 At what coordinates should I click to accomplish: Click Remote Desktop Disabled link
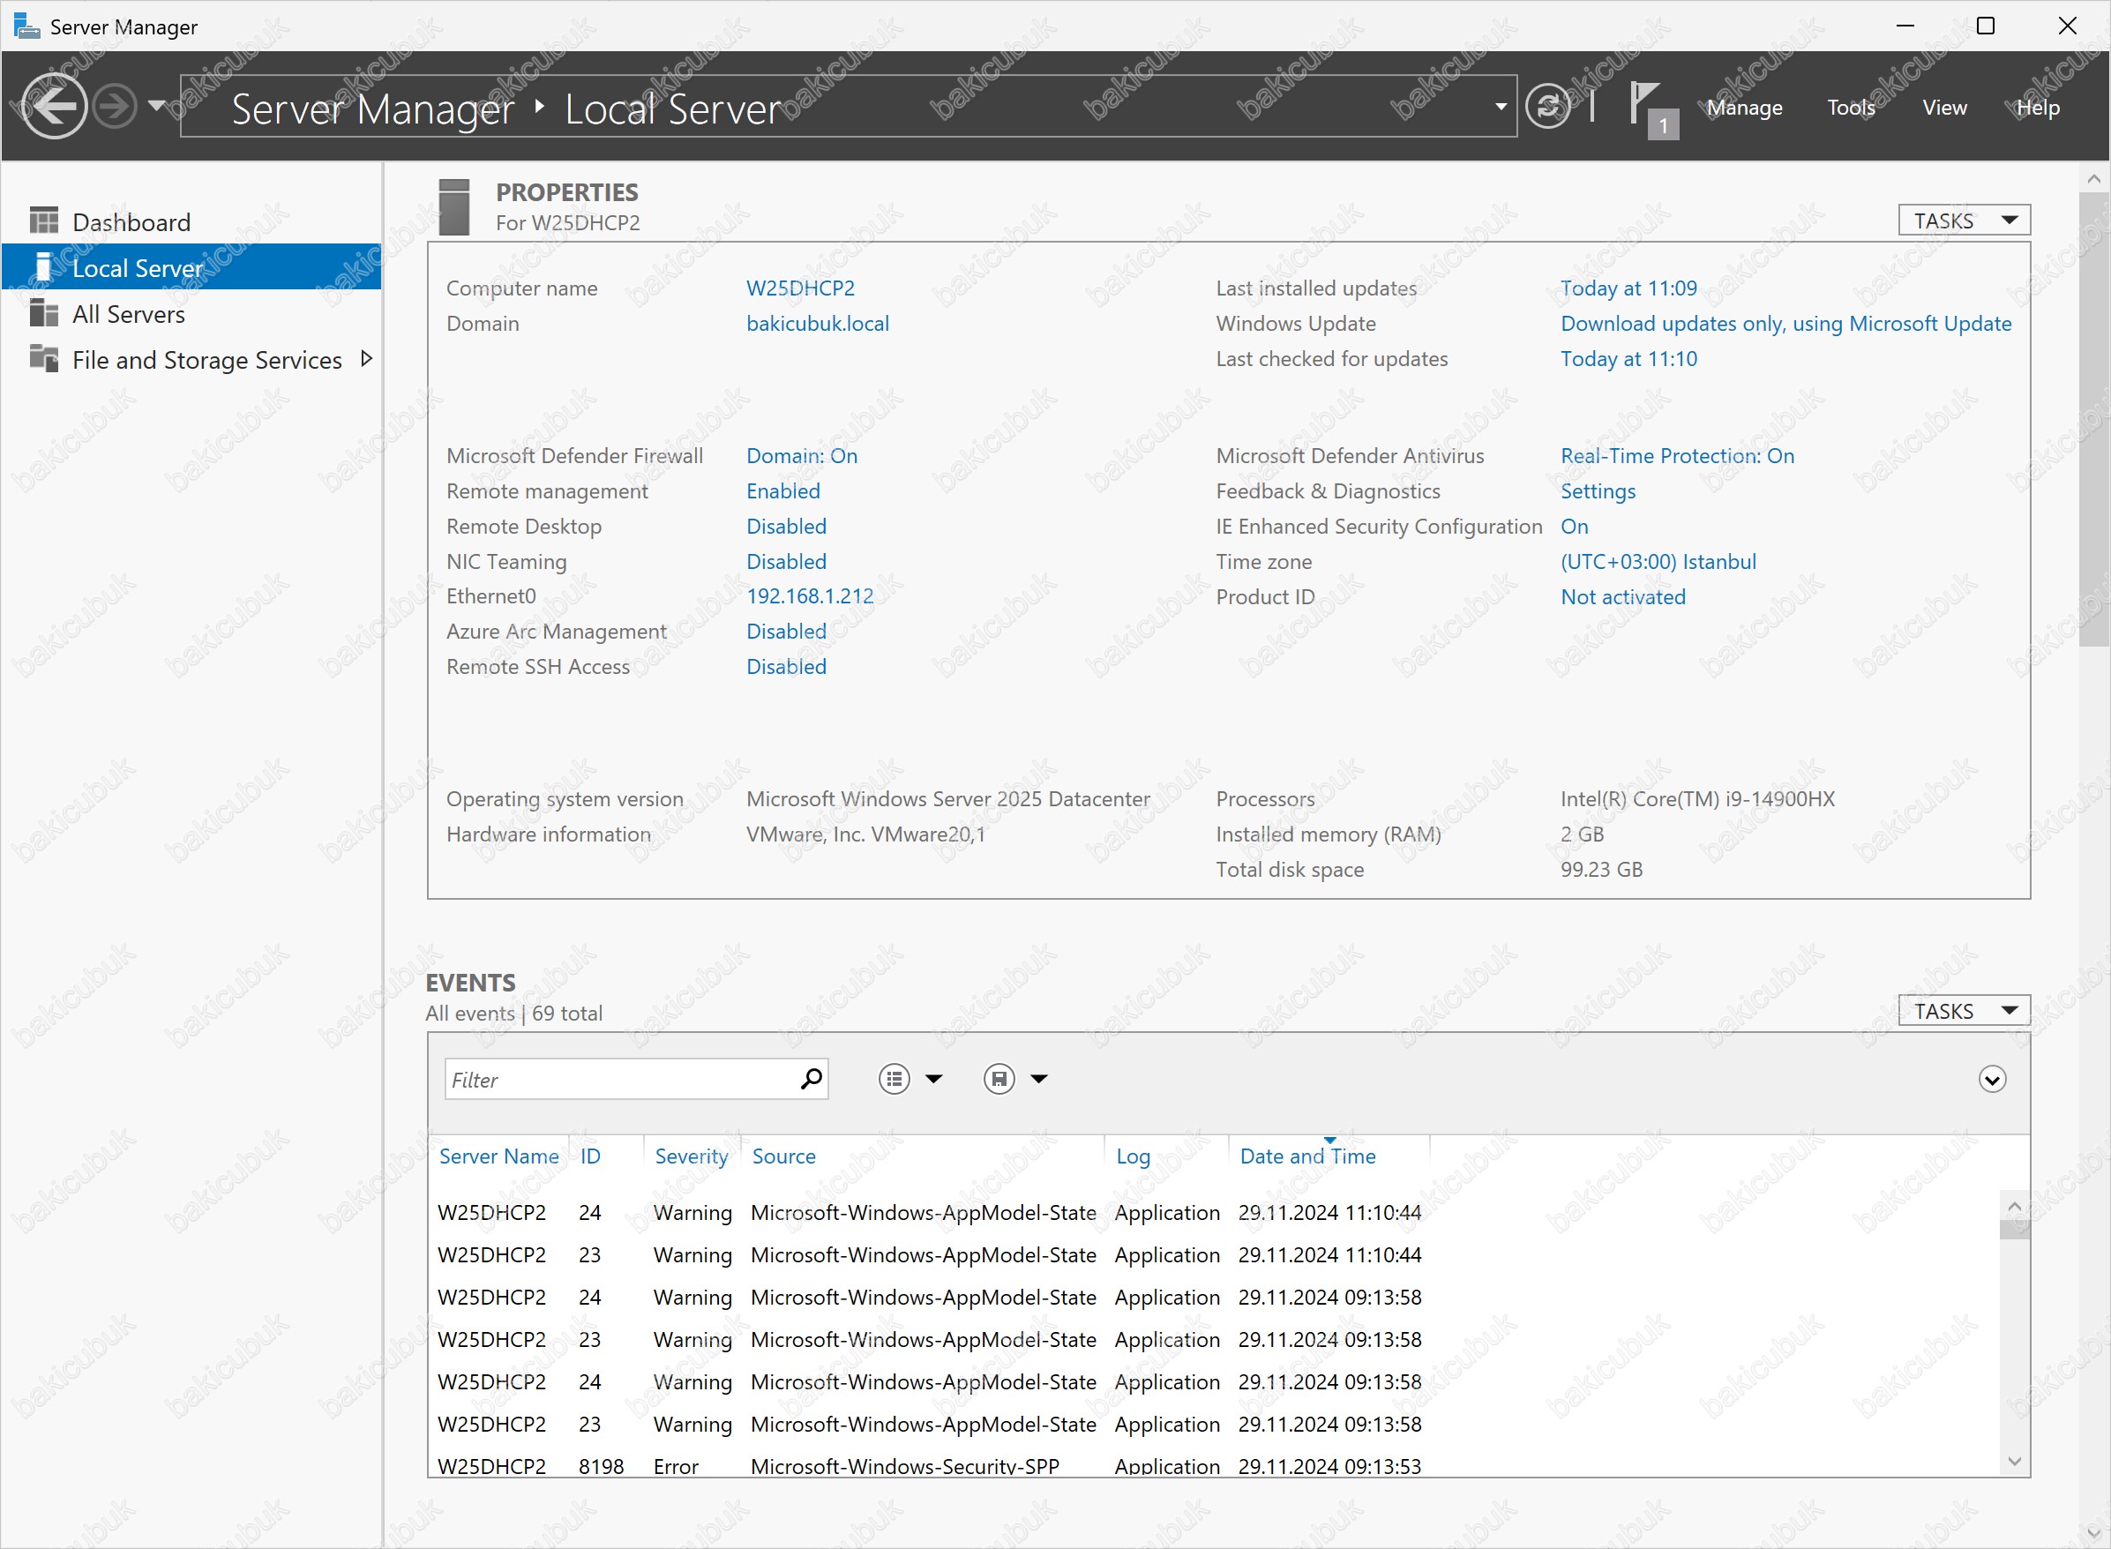pos(786,526)
